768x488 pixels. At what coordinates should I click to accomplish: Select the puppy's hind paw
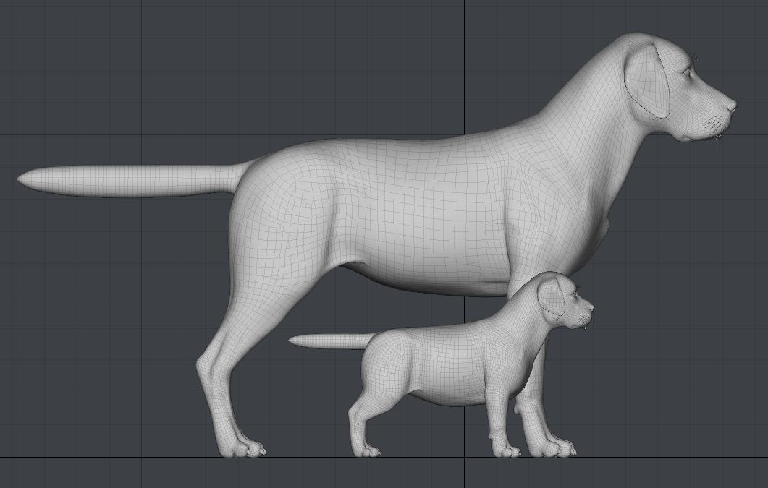[366, 450]
